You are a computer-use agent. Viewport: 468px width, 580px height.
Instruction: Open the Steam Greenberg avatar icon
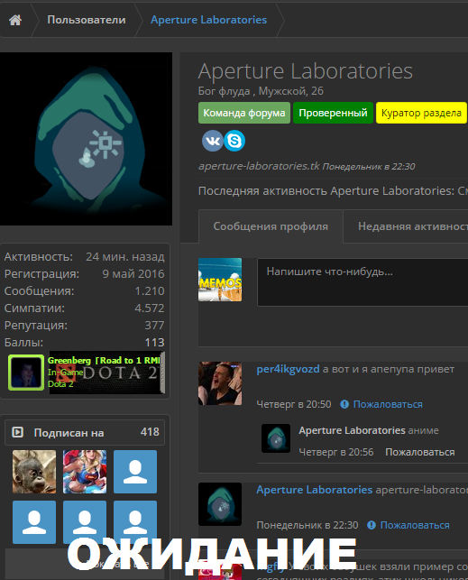tap(26, 373)
